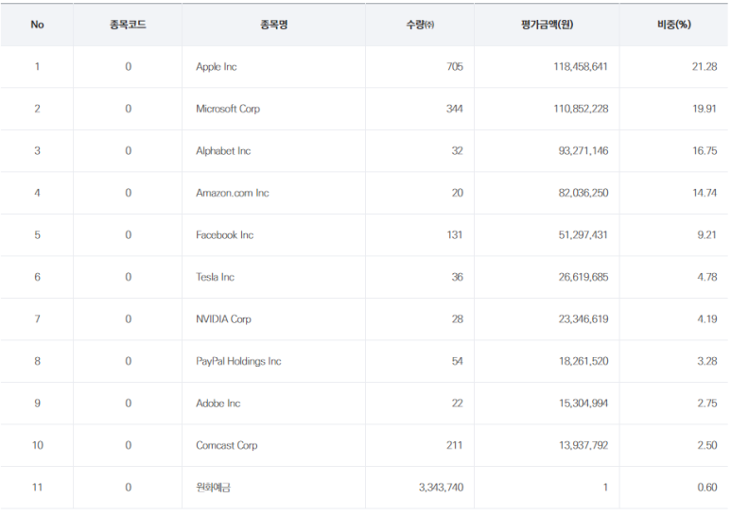Select the Tesla Inc entry

click(215, 277)
